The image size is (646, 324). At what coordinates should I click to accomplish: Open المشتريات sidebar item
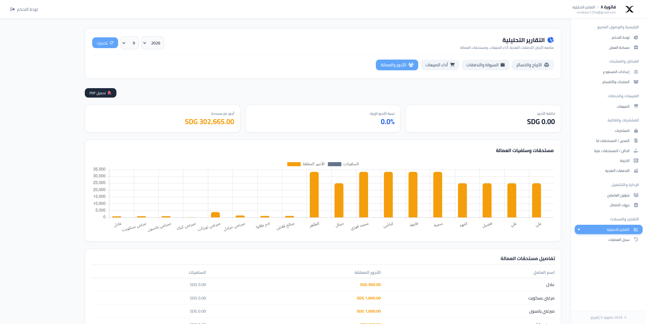point(608,131)
